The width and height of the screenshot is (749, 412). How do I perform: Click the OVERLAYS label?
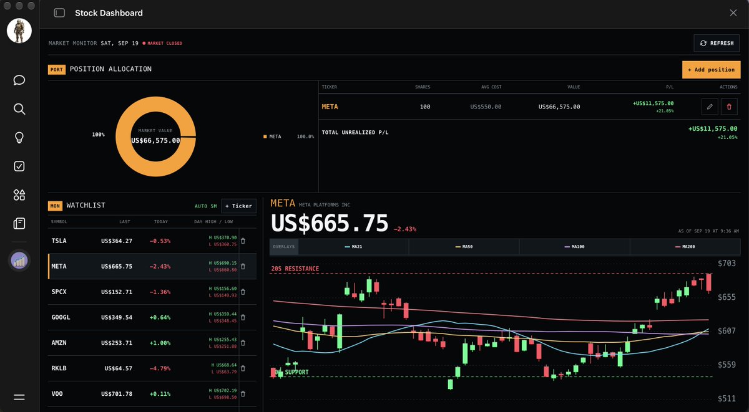click(284, 247)
